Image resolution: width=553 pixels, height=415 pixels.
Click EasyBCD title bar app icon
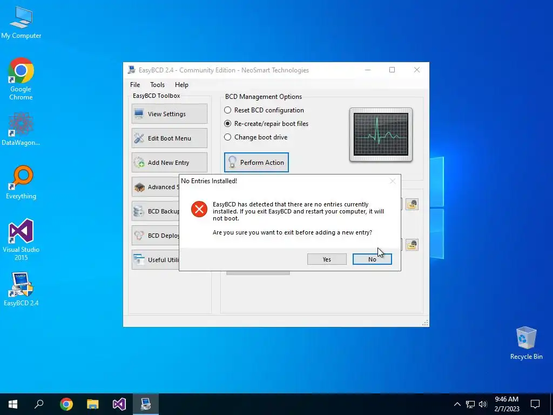132,70
